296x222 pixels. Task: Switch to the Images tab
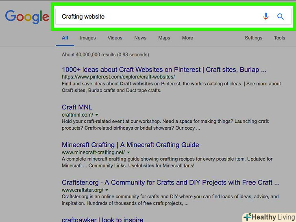[88, 38]
